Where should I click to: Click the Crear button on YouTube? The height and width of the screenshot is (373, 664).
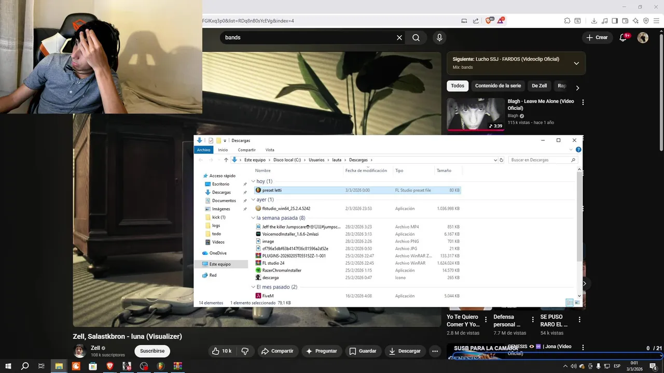pos(597,37)
